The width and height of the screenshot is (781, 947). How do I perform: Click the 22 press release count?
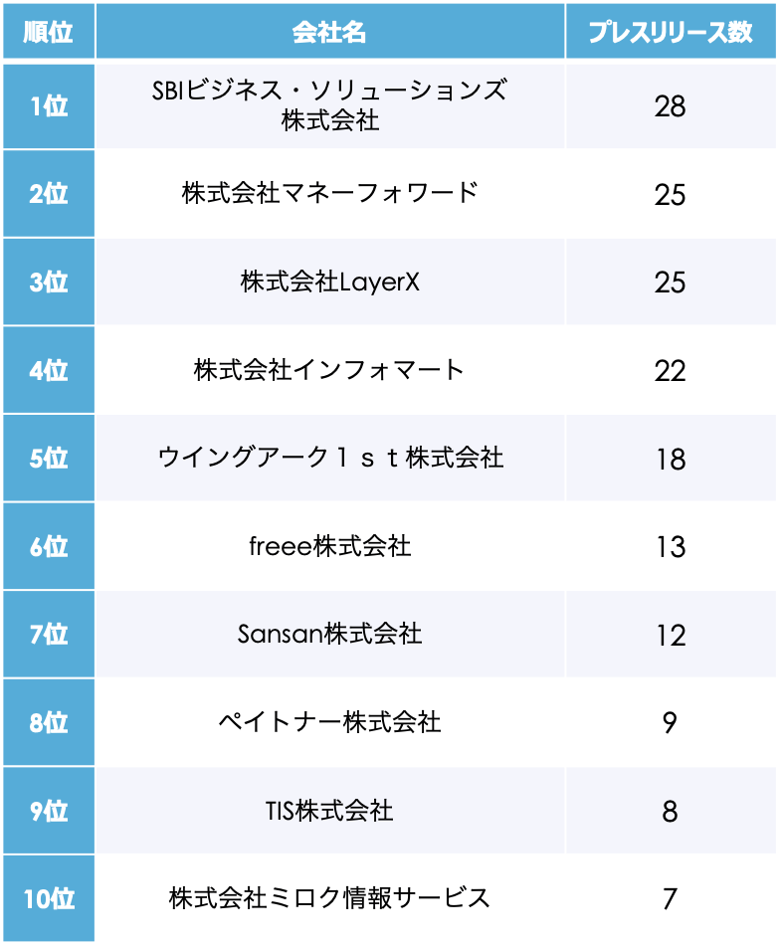click(x=670, y=370)
